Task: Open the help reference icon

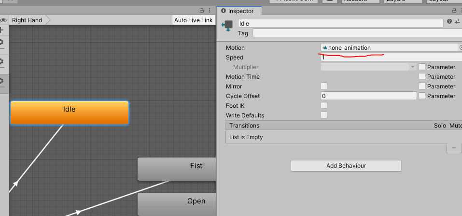Action: point(449,21)
